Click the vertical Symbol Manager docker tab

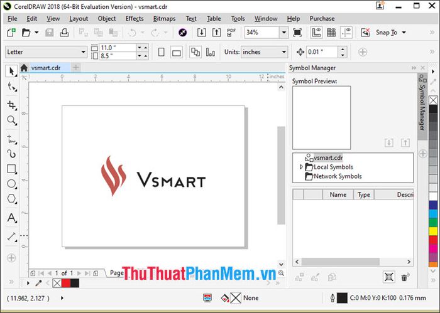(422, 106)
